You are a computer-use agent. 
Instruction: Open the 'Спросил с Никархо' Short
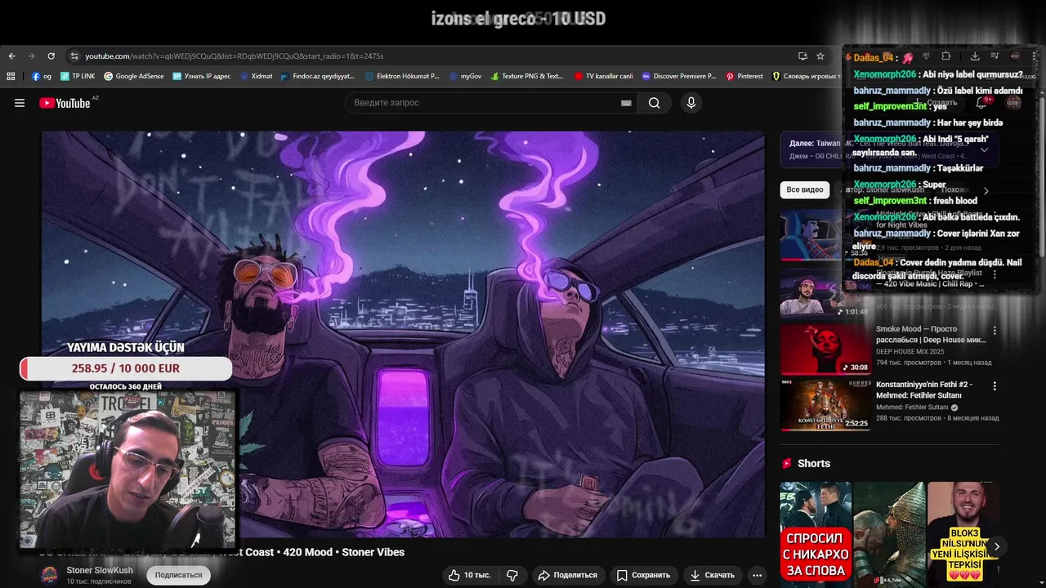coord(816,534)
